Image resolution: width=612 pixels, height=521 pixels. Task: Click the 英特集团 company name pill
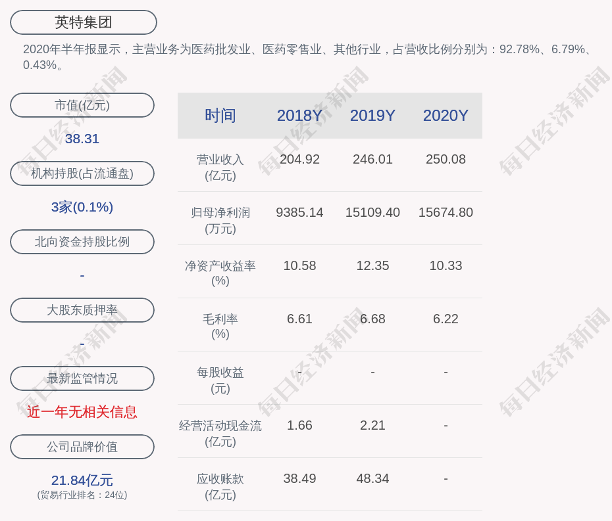(x=83, y=22)
